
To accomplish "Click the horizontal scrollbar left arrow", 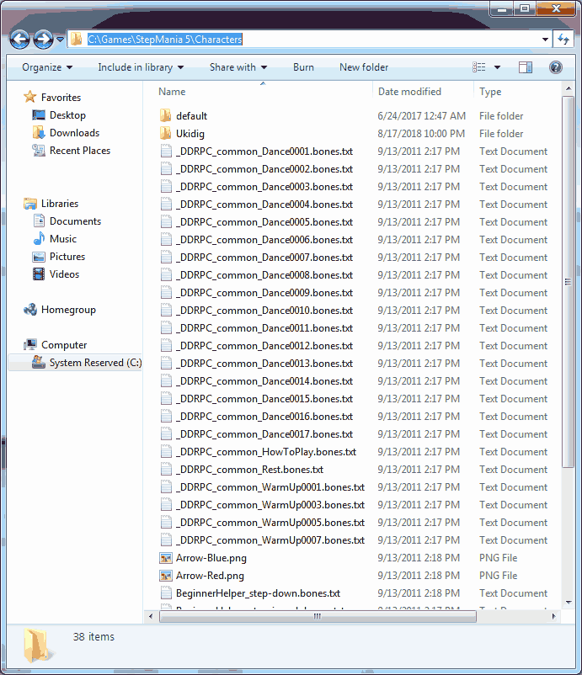I will click(x=151, y=616).
